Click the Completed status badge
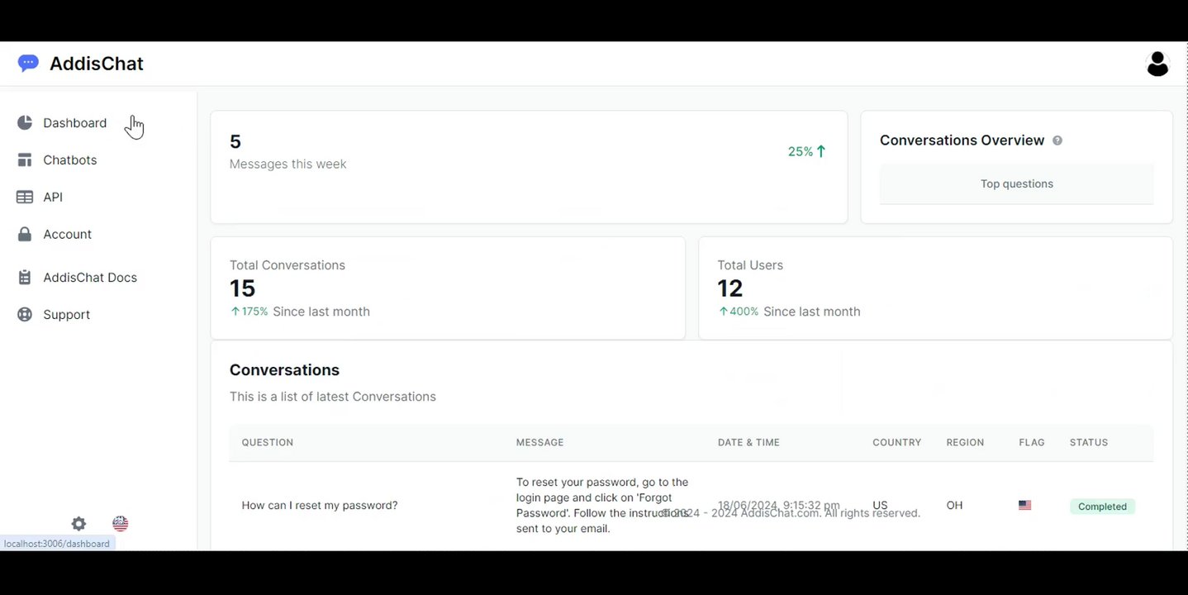 (x=1102, y=507)
